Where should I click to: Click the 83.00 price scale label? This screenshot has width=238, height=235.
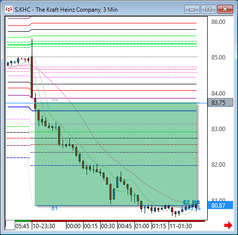pyautogui.click(x=218, y=129)
